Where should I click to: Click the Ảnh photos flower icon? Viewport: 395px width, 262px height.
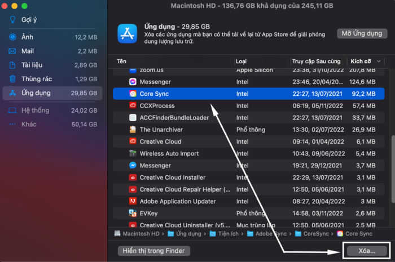coord(12,37)
